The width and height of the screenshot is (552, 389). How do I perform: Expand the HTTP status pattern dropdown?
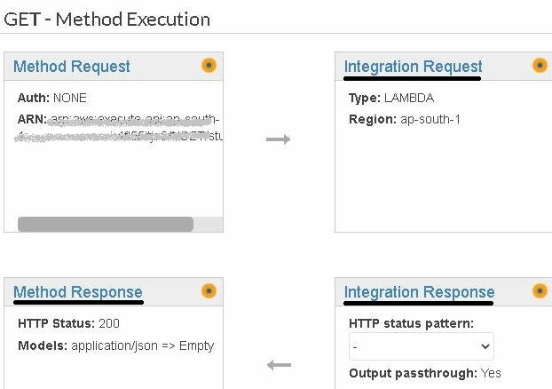point(422,346)
